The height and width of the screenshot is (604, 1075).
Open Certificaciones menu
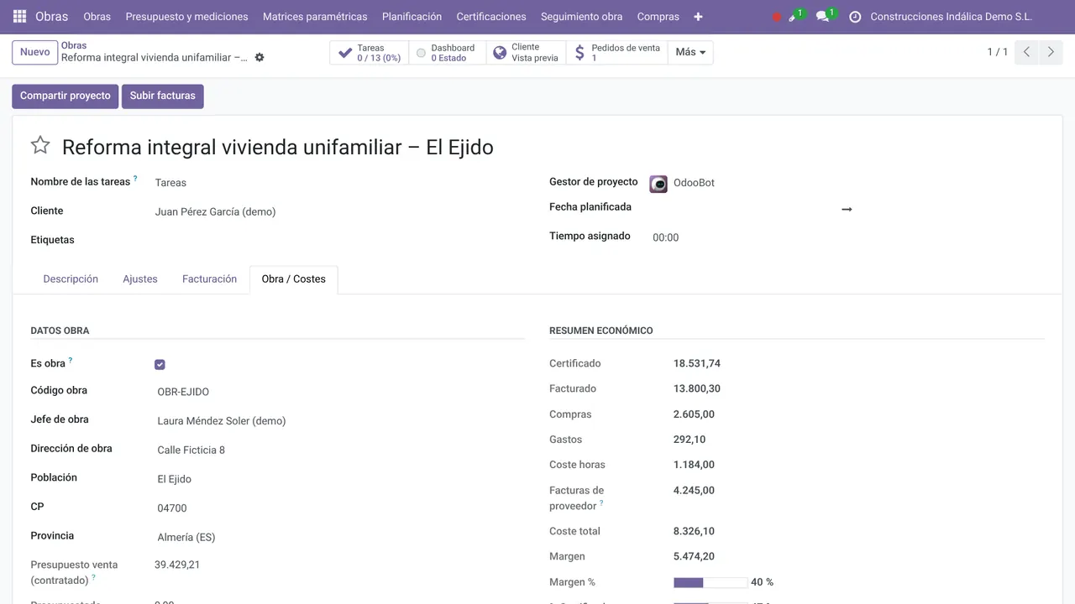tap(491, 17)
